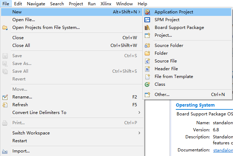The width and height of the screenshot is (233, 156).
Task: Click the new Folder icon
Action: tap(147, 53)
